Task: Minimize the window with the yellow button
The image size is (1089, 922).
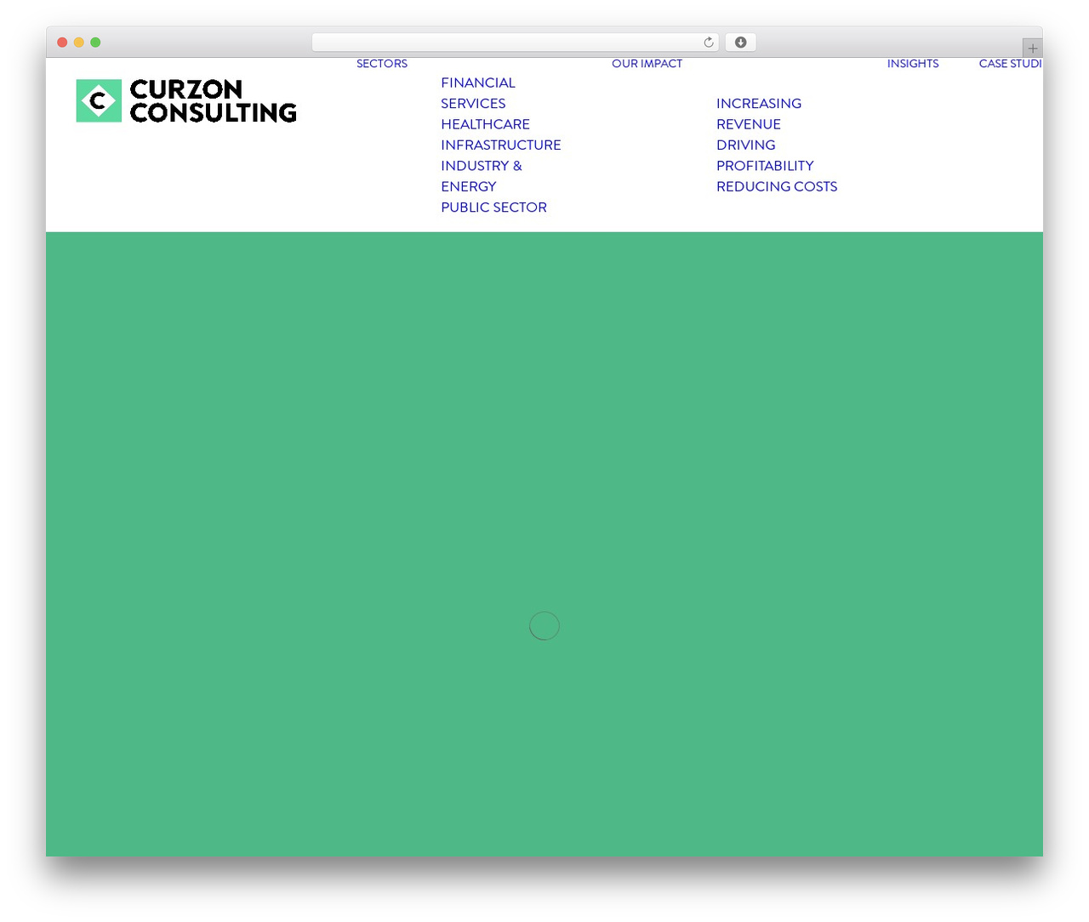Action: pos(79,43)
